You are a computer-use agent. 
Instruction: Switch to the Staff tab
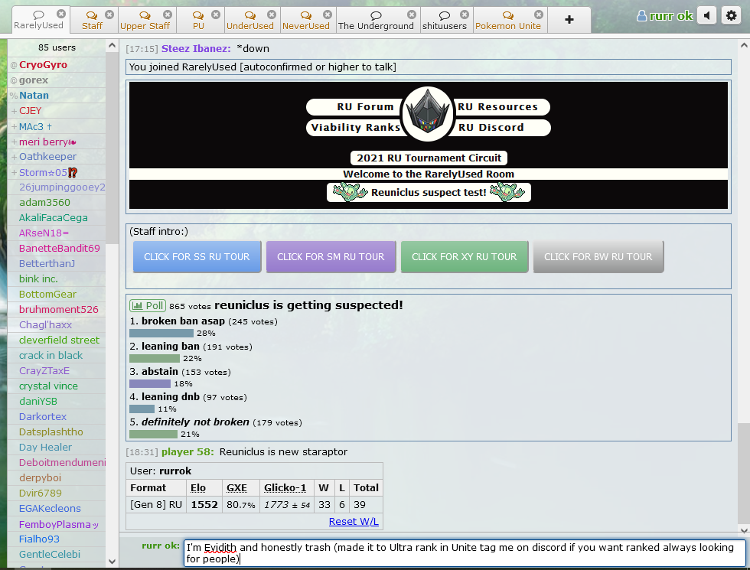click(92, 21)
